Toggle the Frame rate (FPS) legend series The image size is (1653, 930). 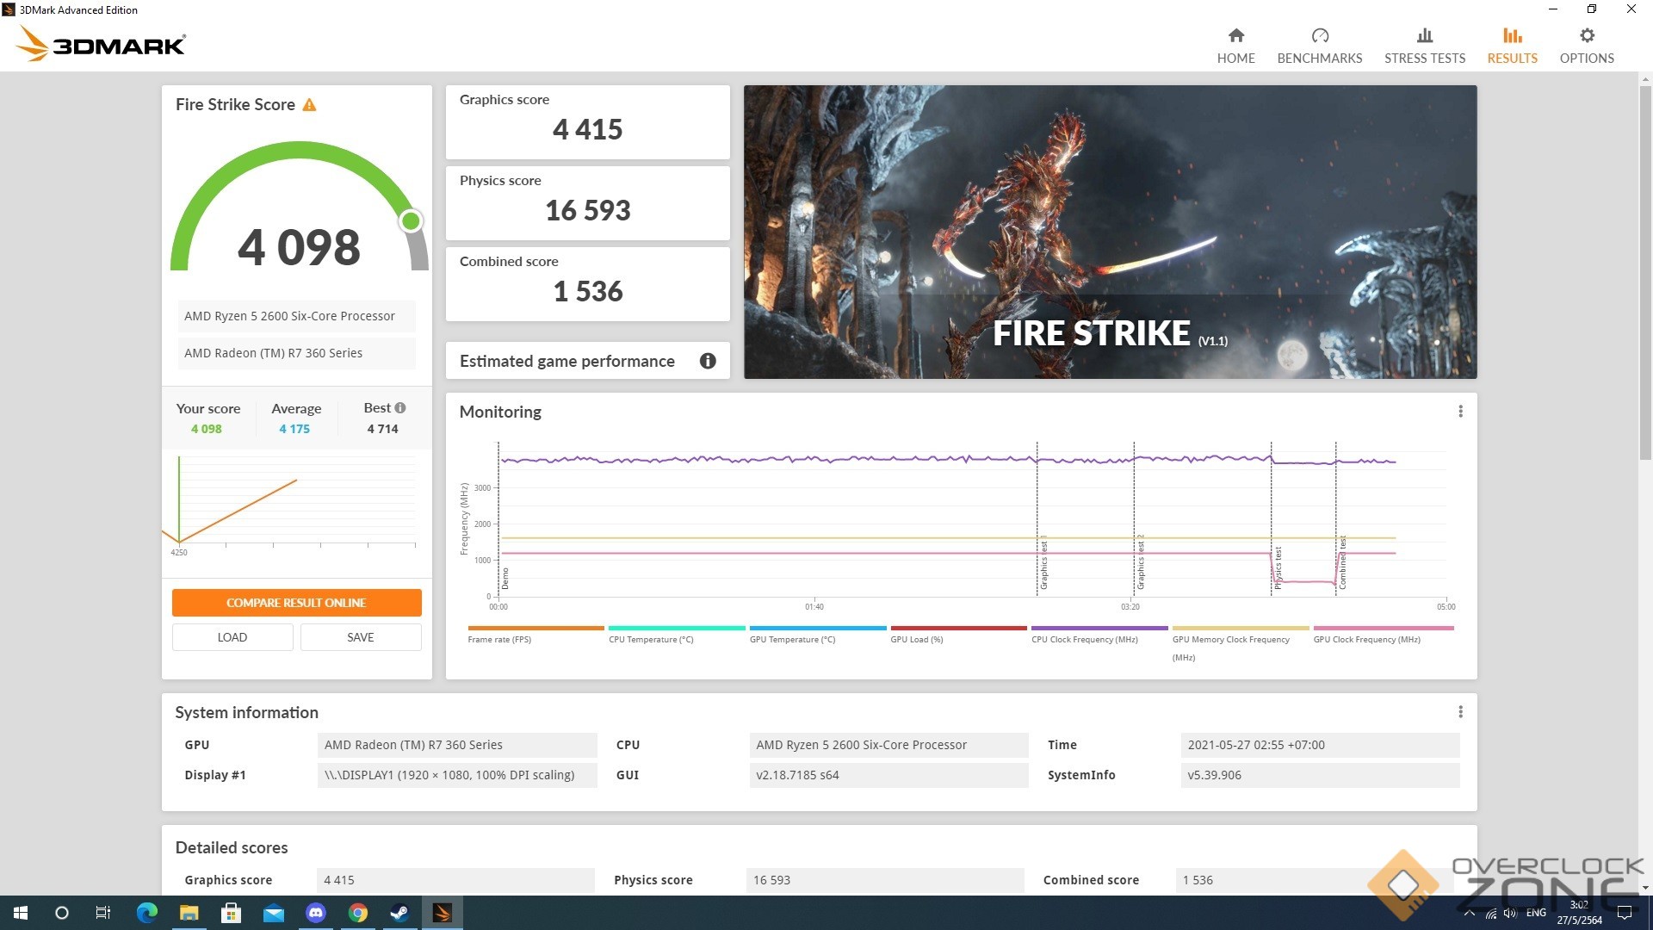point(499,639)
